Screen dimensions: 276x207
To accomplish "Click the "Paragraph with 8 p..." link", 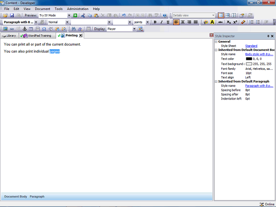I will [x=259, y=86].
